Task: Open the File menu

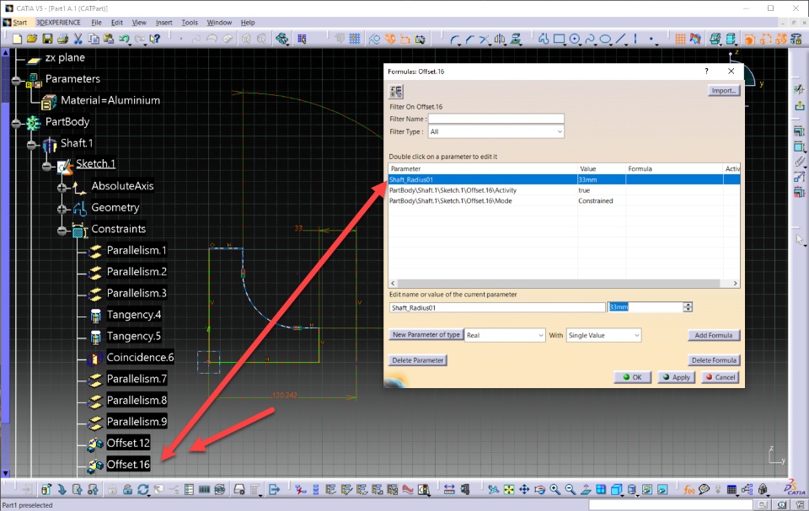Action: tap(96, 23)
